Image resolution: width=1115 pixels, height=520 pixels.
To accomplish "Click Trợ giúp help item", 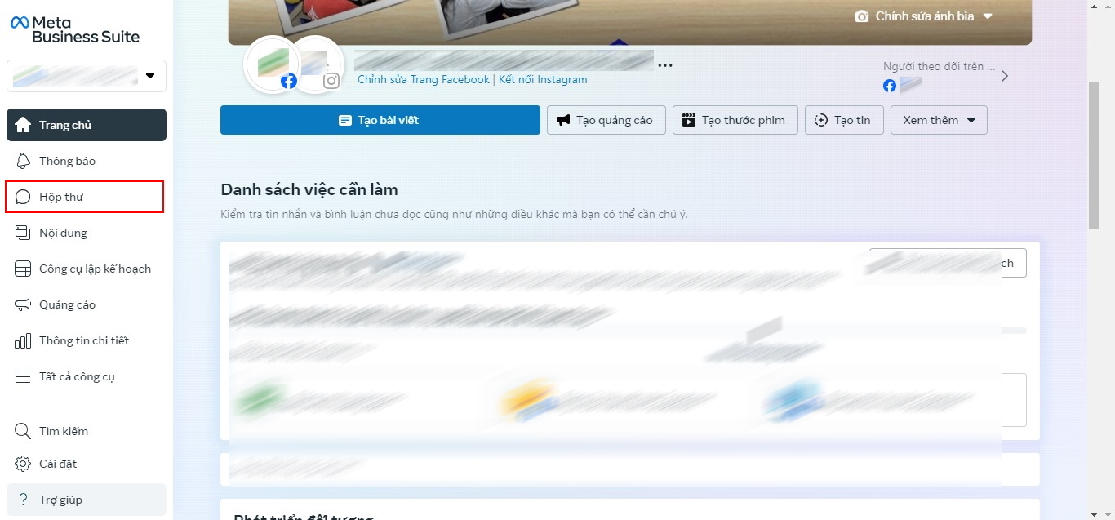I will [x=60, y=500].
